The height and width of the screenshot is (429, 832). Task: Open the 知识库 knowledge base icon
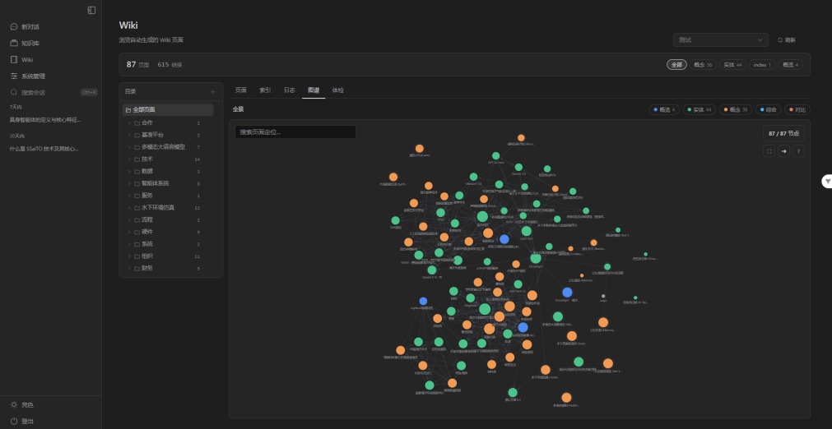point(14,43)
